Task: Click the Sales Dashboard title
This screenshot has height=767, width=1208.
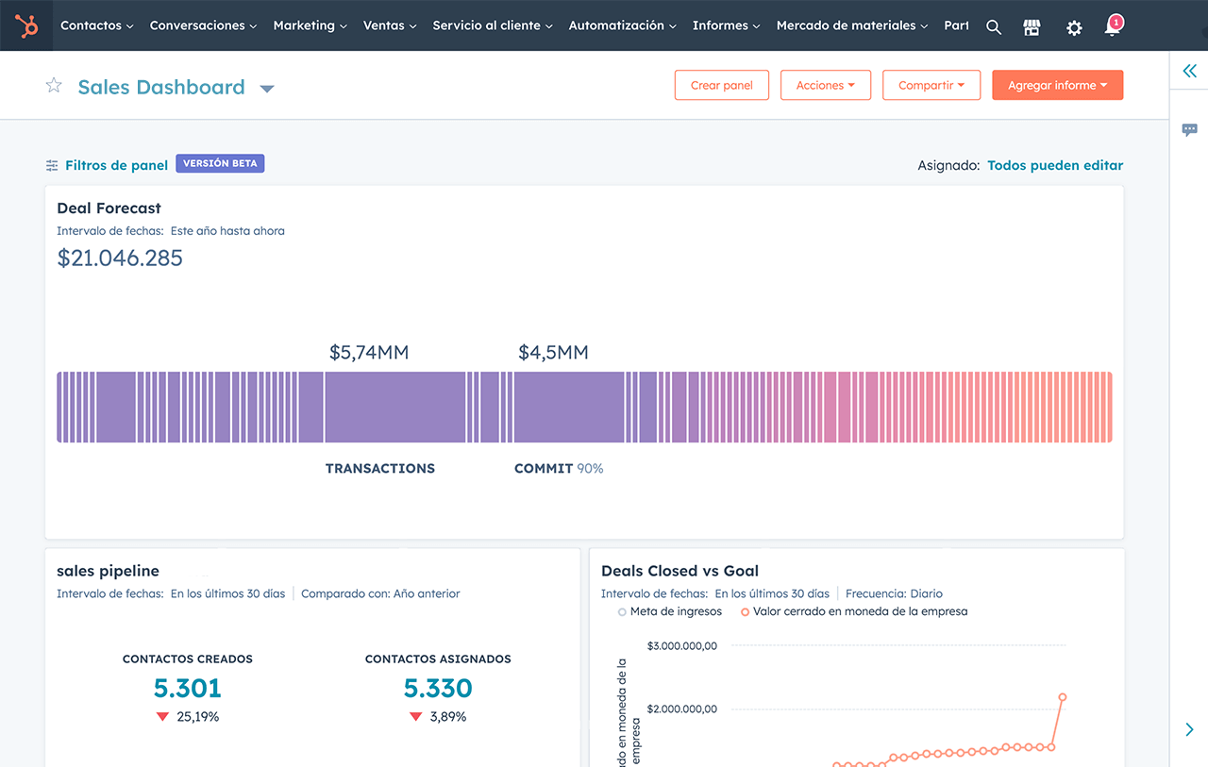Action: click(x=161, y=87)
